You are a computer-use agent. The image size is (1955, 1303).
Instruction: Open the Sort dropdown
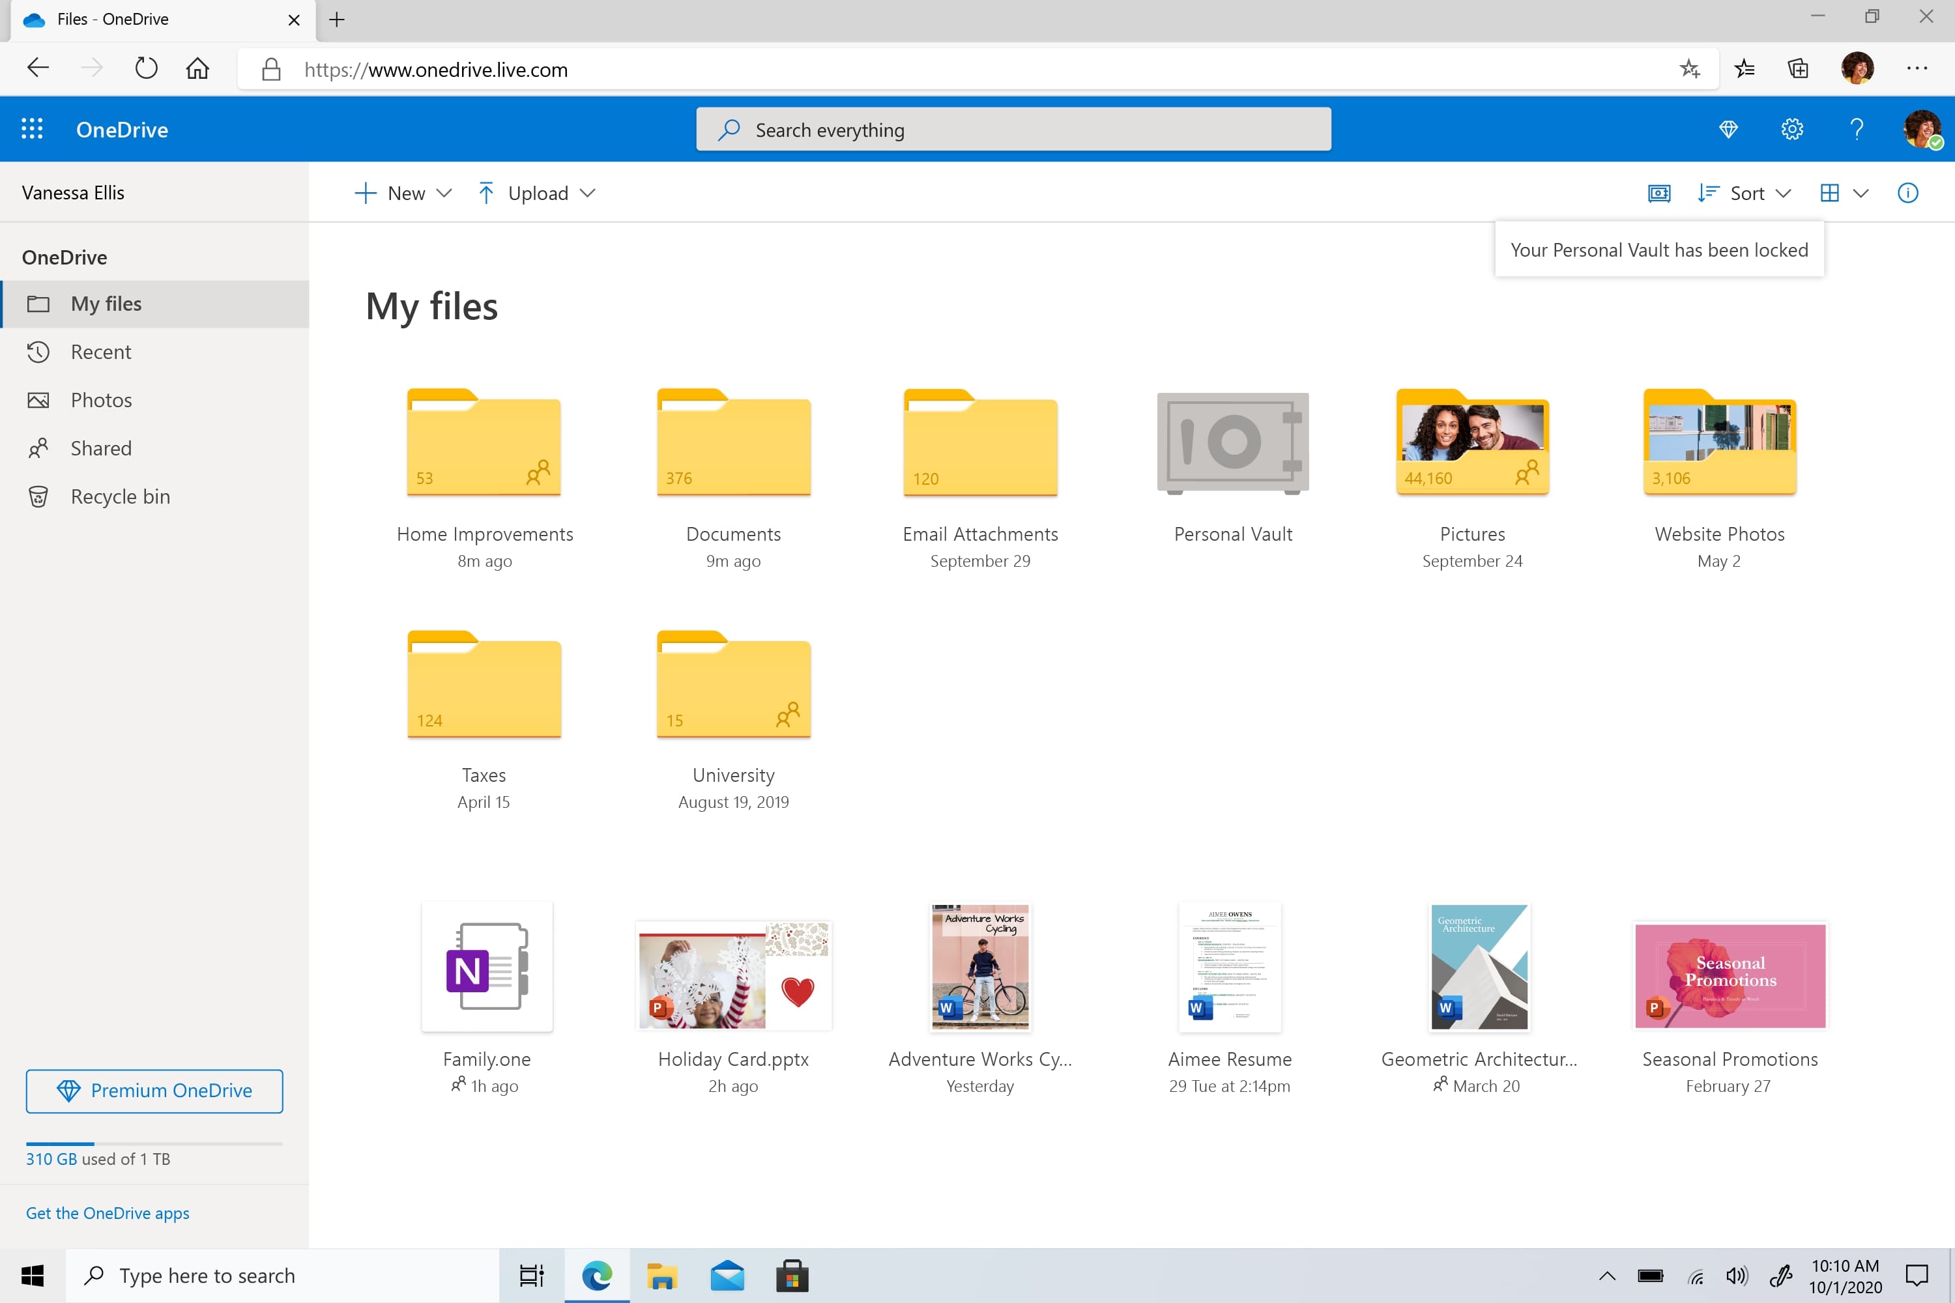1744,193
